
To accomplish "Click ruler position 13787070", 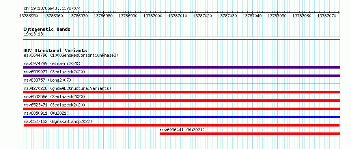I will click(x=327, y=16).
